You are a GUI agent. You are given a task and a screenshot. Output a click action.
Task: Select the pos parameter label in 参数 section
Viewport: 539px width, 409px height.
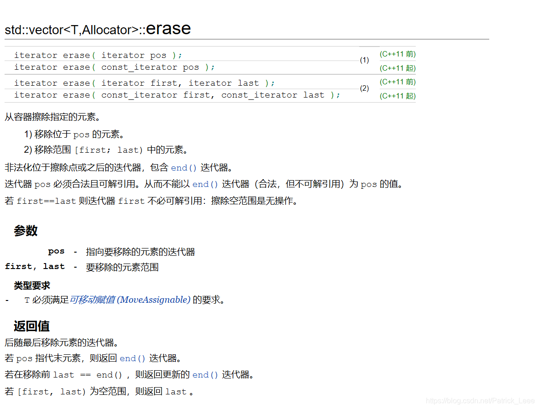[56, 251]
